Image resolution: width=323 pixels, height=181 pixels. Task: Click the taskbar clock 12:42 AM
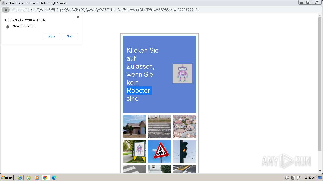(x=310, y=178)
